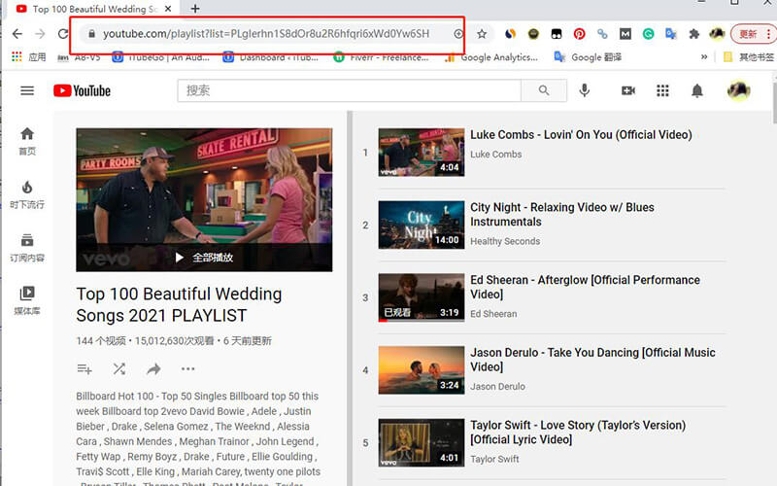
Task: Click the YouTube logo
Action: [83, 90]
